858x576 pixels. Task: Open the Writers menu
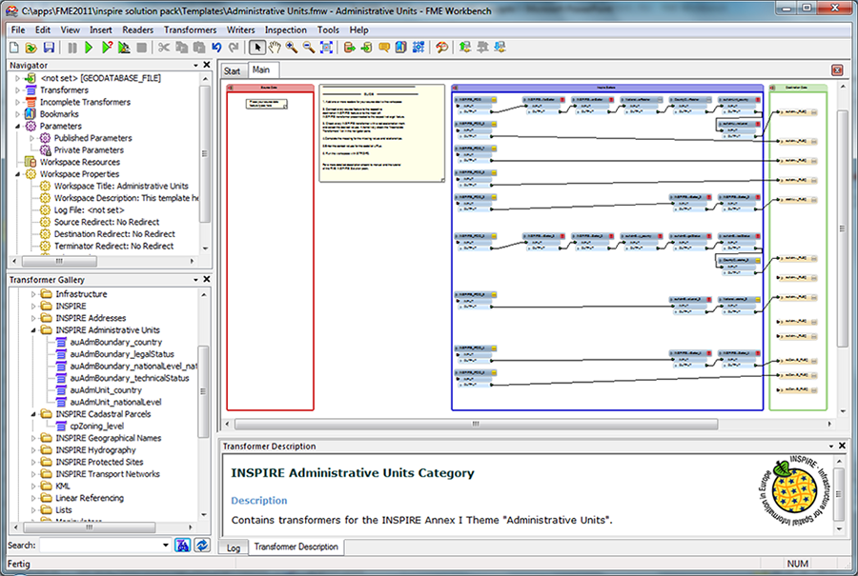click(x=241, y=30)
